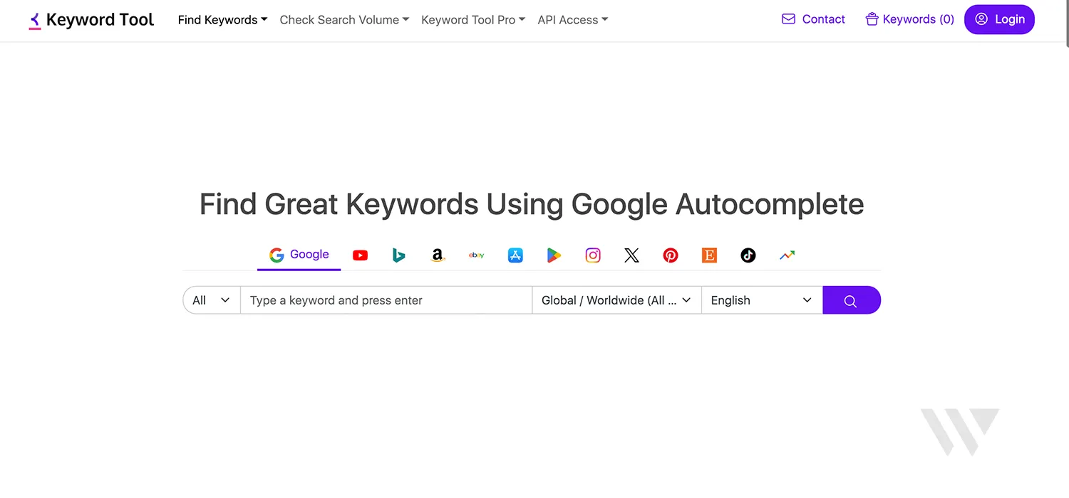Click the purple search magnifier button
Viewport: 1069px width, 498px height.
(852, 300)
